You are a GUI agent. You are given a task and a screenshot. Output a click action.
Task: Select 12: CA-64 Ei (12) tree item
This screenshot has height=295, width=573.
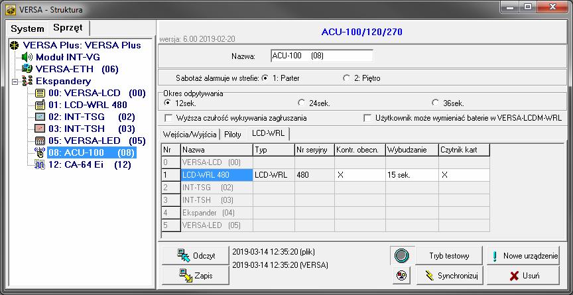(x=90, y=164)
